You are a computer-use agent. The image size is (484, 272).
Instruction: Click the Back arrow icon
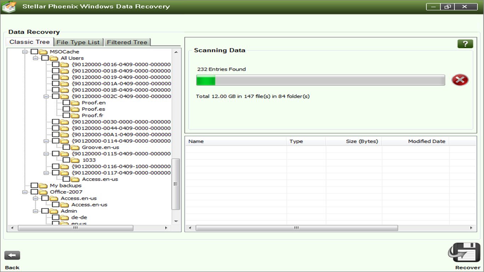coord(12,255)
